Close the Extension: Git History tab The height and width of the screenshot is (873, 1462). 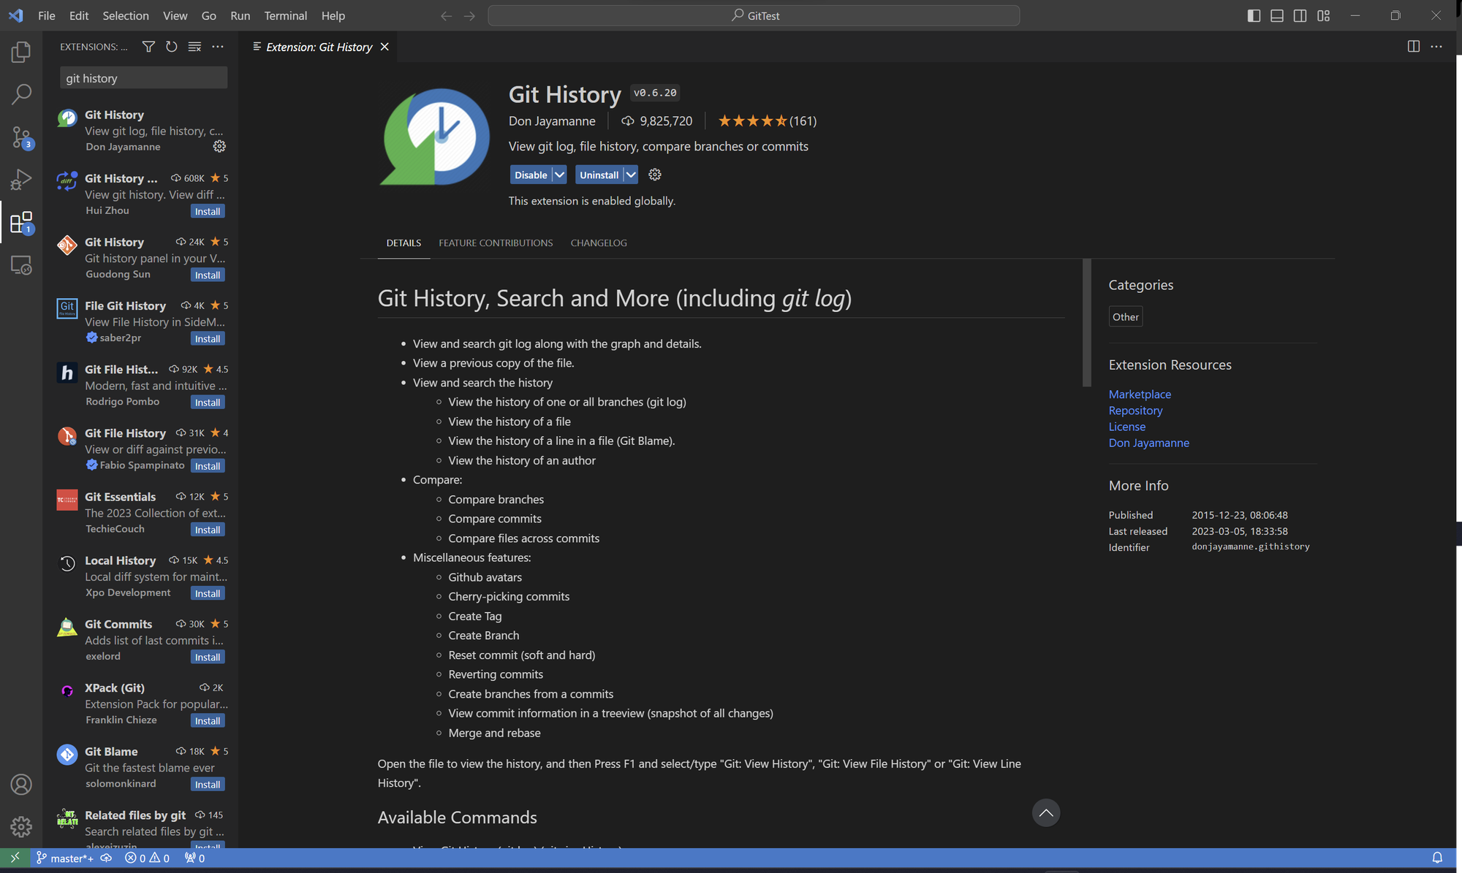385,47
